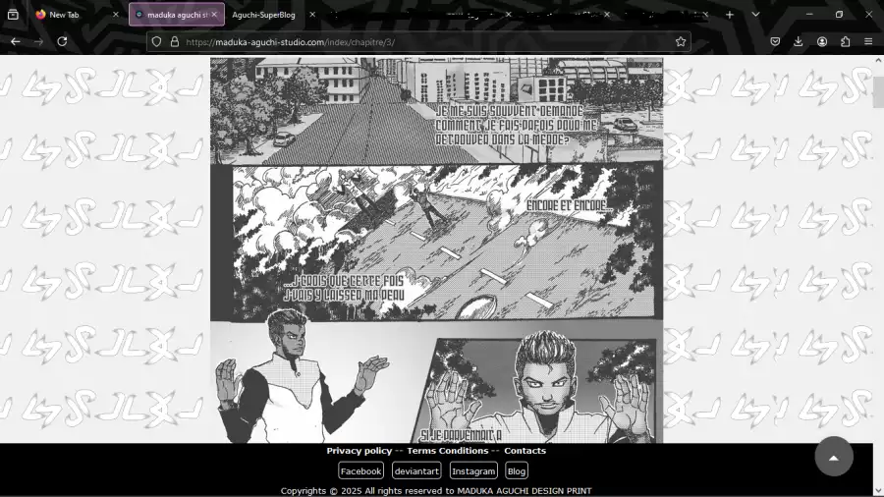Screen dimensions: 884x497
Task: Open the Privacy policy link
Action: point(359,451)
